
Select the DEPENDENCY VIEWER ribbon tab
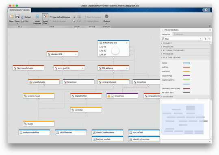click(20, 10)
